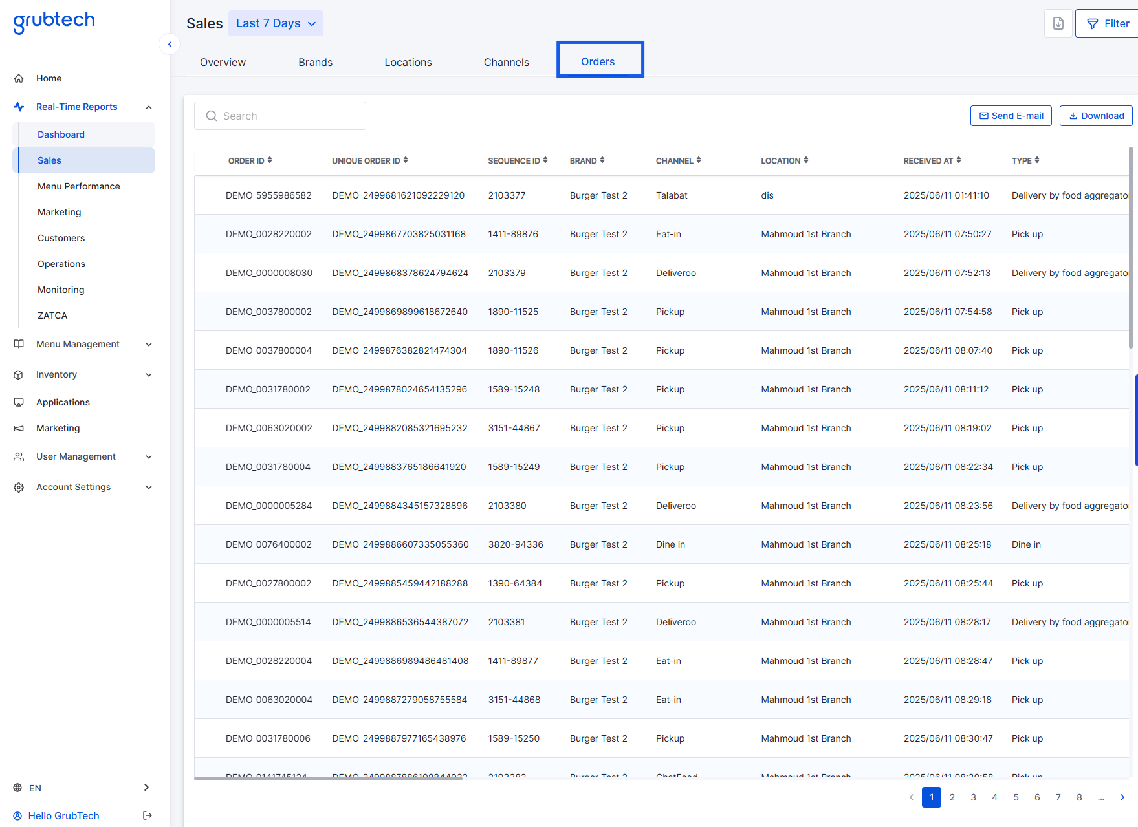Go to next page arrow

click(1122, 797)
